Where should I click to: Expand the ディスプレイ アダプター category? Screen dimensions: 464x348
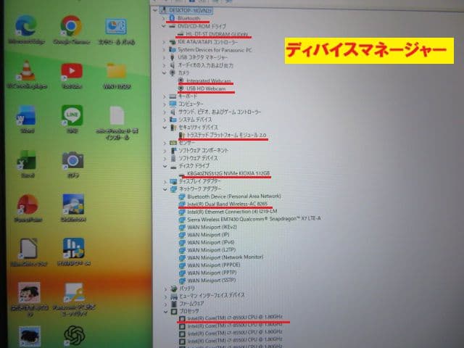click(166, 182)
